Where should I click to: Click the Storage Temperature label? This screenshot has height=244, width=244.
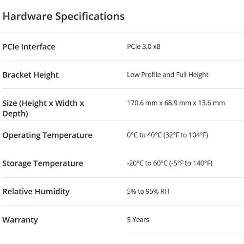click(43, 163)
